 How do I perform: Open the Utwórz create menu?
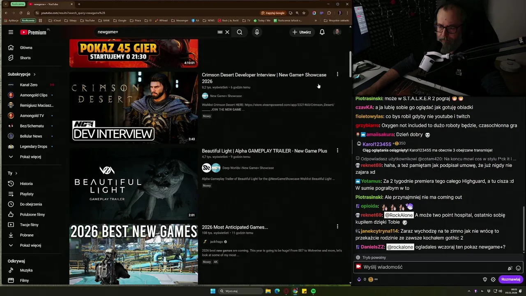point(302,32)
